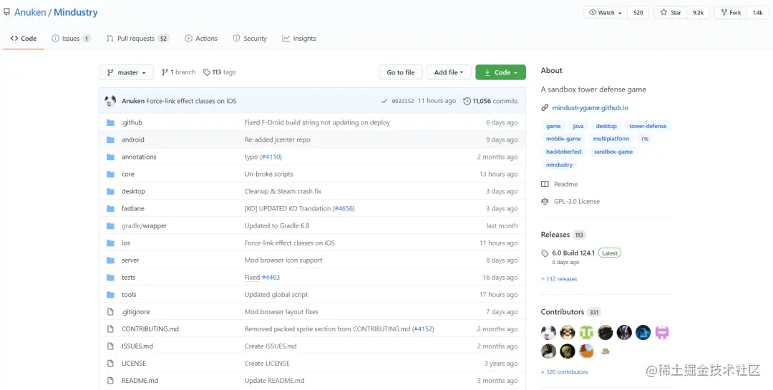The image size is (773, 390).
Task: Click the 520 watchers count
Action: click(x=638, y=13)
